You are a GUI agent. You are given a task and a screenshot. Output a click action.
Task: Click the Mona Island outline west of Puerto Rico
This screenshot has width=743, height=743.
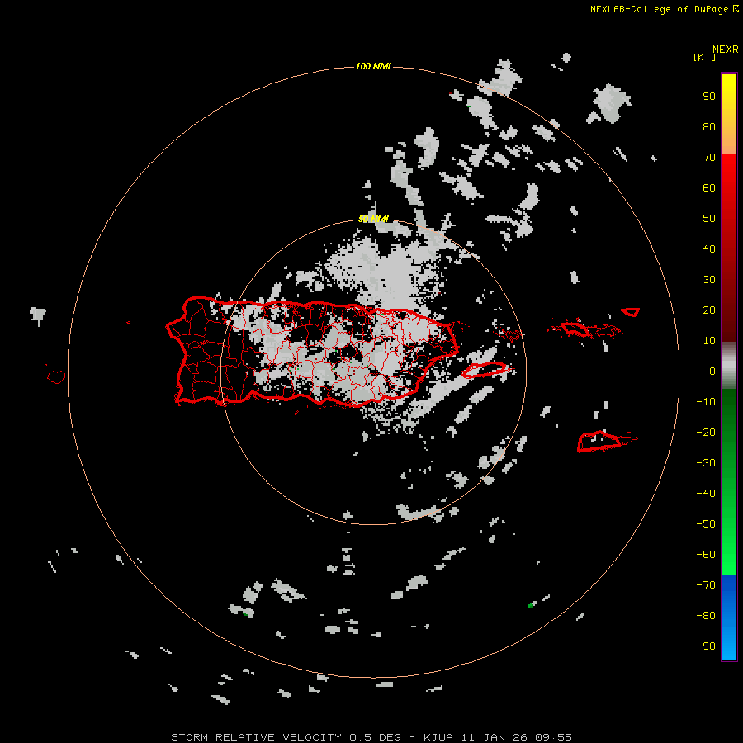tap(56, 376)
